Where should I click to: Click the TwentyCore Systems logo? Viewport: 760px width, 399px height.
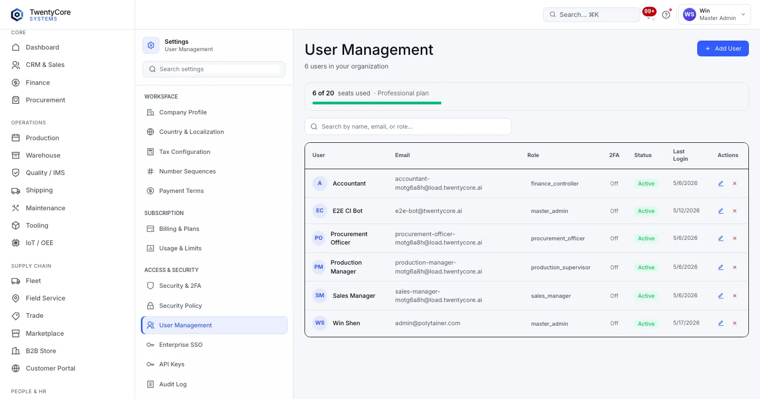pyautogui.click(x=41, y=15)
